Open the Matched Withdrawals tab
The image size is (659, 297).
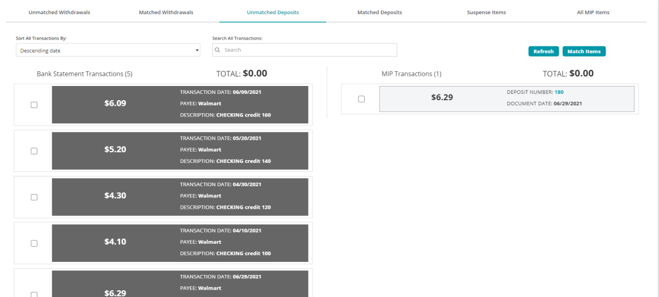pyautogui.click(x=166, y=12)
